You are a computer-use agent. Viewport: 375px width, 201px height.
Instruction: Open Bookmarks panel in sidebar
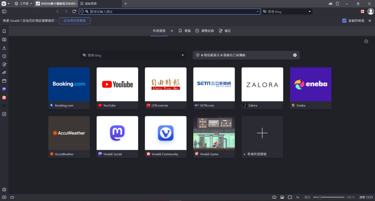coord(4,31)
